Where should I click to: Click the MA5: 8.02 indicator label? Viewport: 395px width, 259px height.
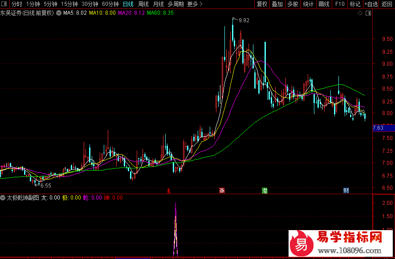pos(75,13)
